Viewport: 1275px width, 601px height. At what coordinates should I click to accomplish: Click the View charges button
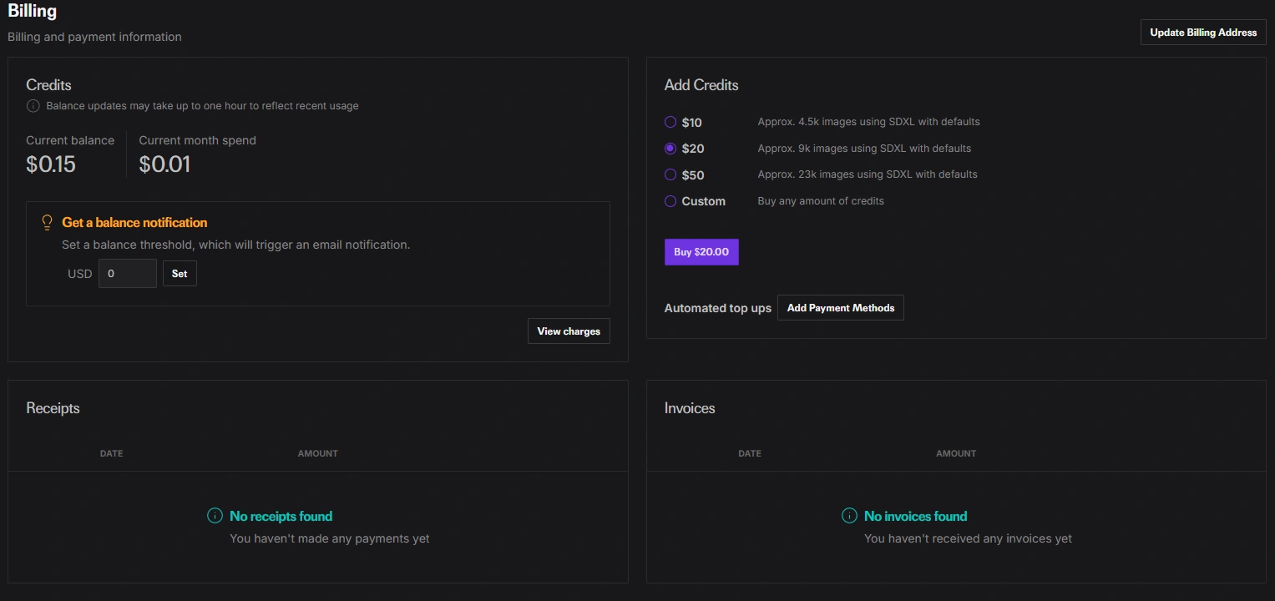[x=569, y=331]
